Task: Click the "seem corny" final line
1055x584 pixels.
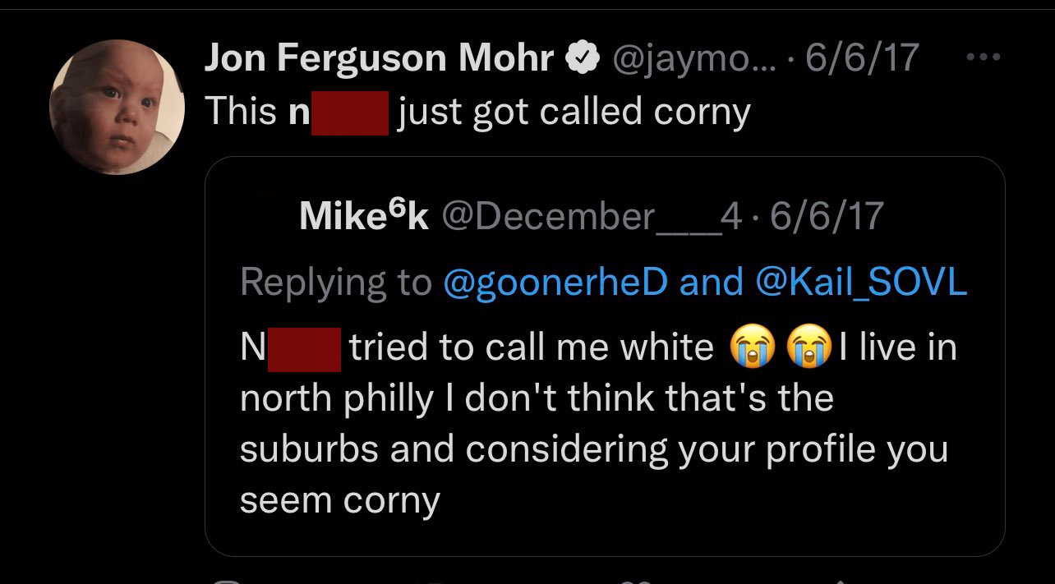Action: point(339,500)
